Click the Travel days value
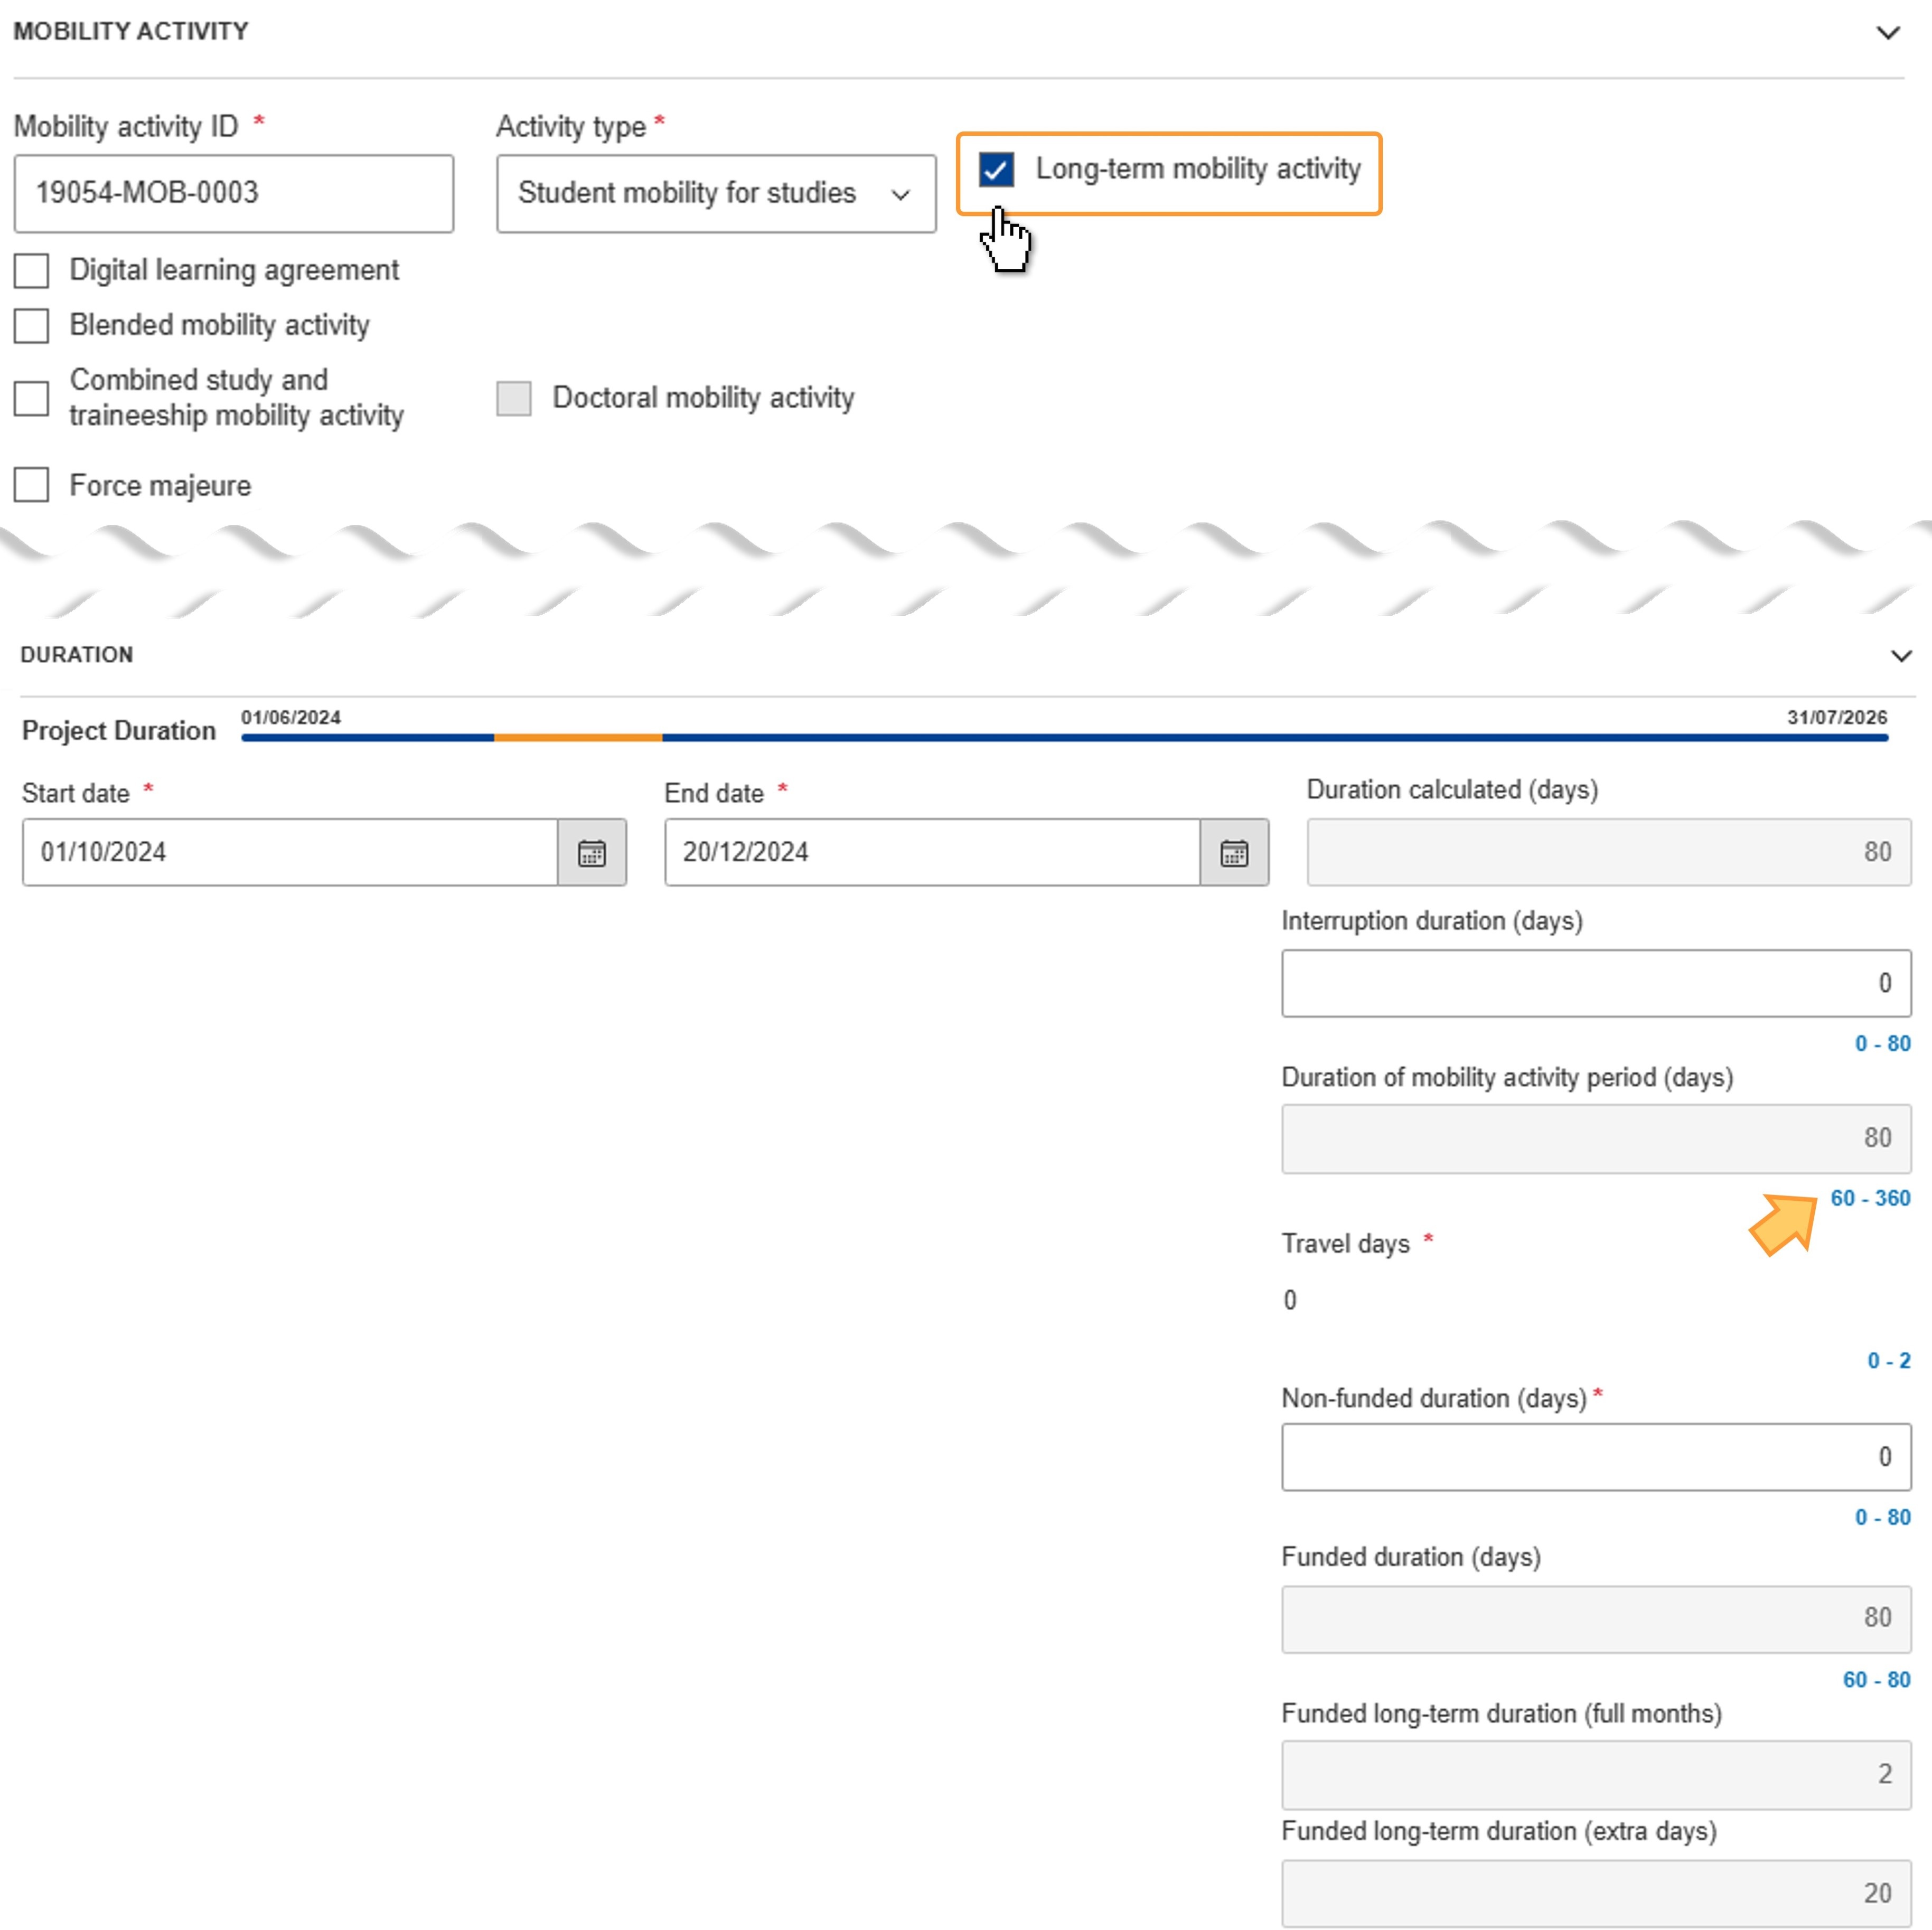 click(1290, 1300)
